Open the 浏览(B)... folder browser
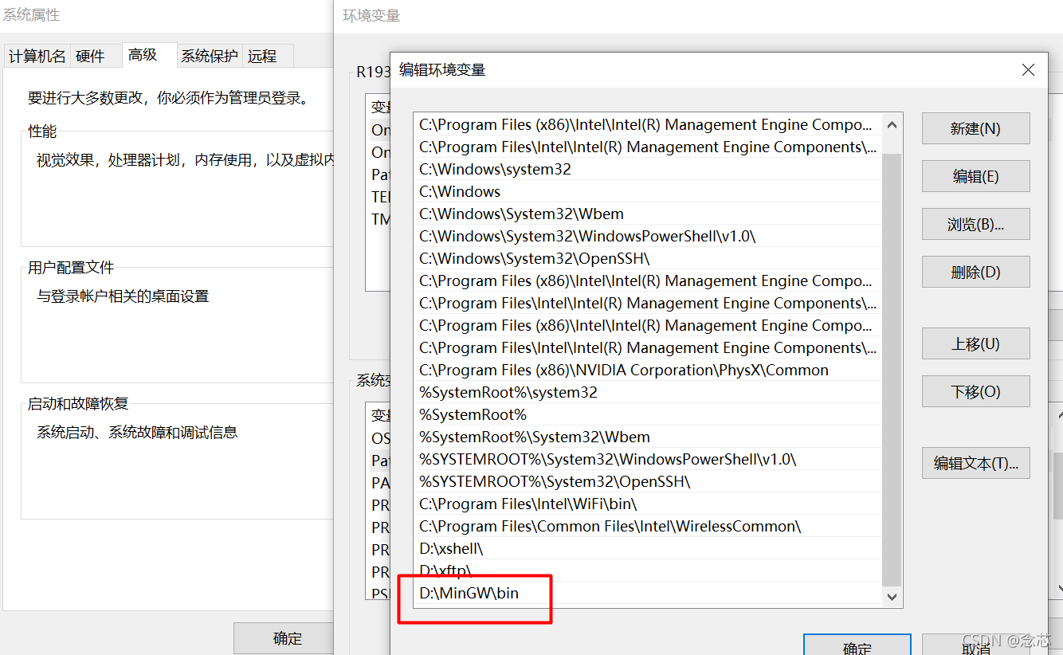 (x=975, y=224)
